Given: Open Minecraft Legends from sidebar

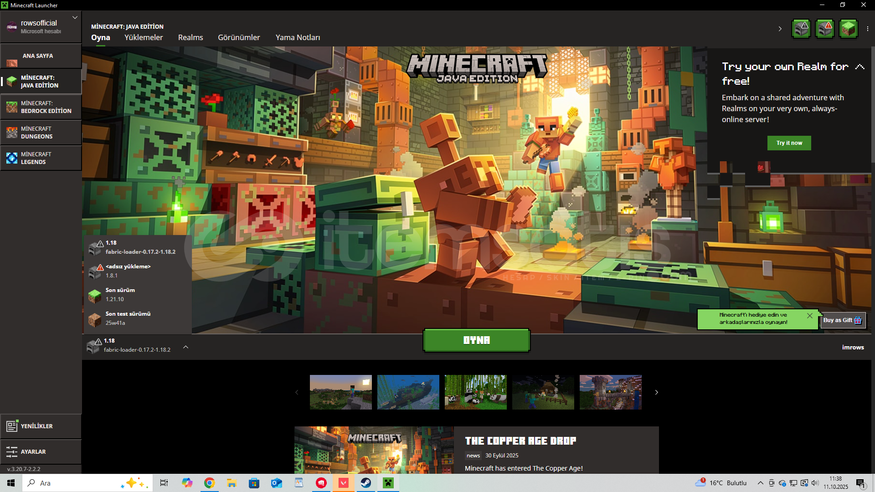Looking at the screenshot, I should 41,158.
